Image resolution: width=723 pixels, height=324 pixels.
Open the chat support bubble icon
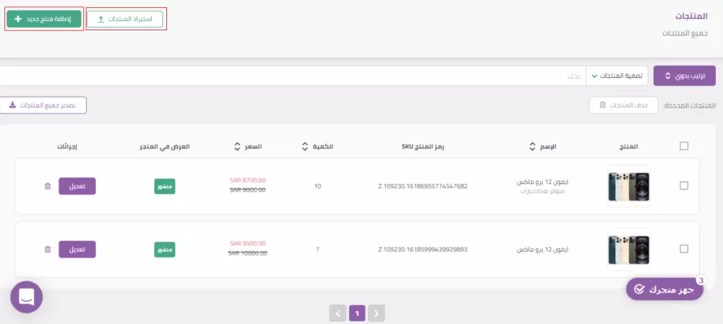click(x=27, y=297)
